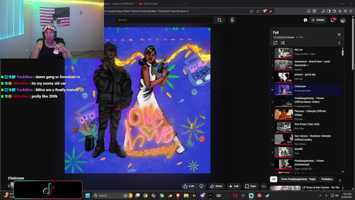
Task: Open the Windows Start menu
Action: pos(88,196)
